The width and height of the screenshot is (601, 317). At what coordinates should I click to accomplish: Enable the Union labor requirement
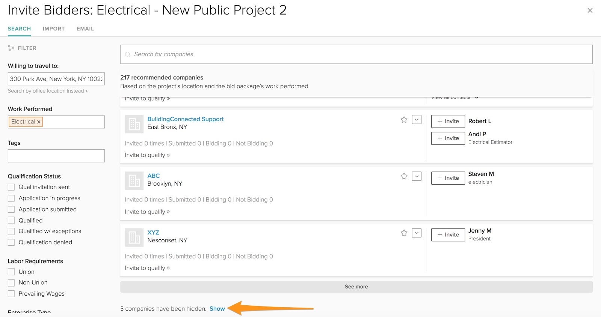coord(11,272)
